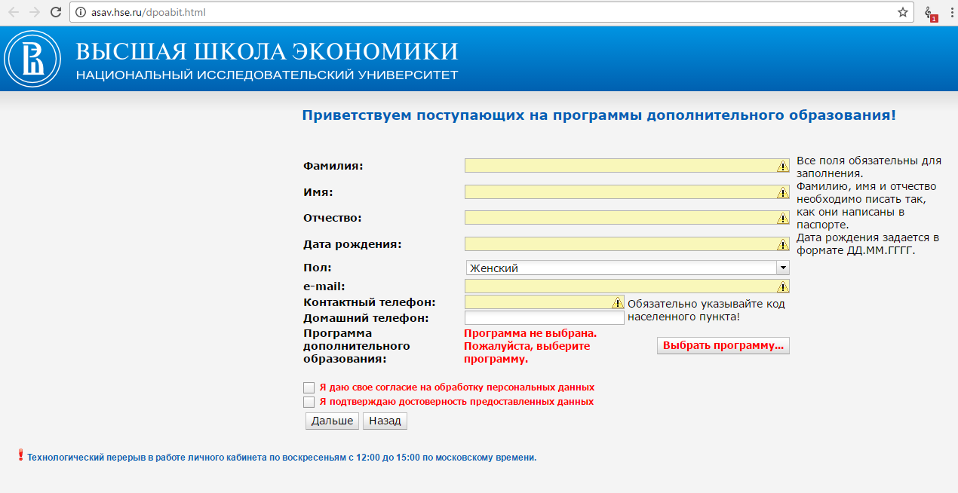The width and height of the screenshot is (958, 493).
Task: Focus the e-mail input field
Action: pos(628,286)
